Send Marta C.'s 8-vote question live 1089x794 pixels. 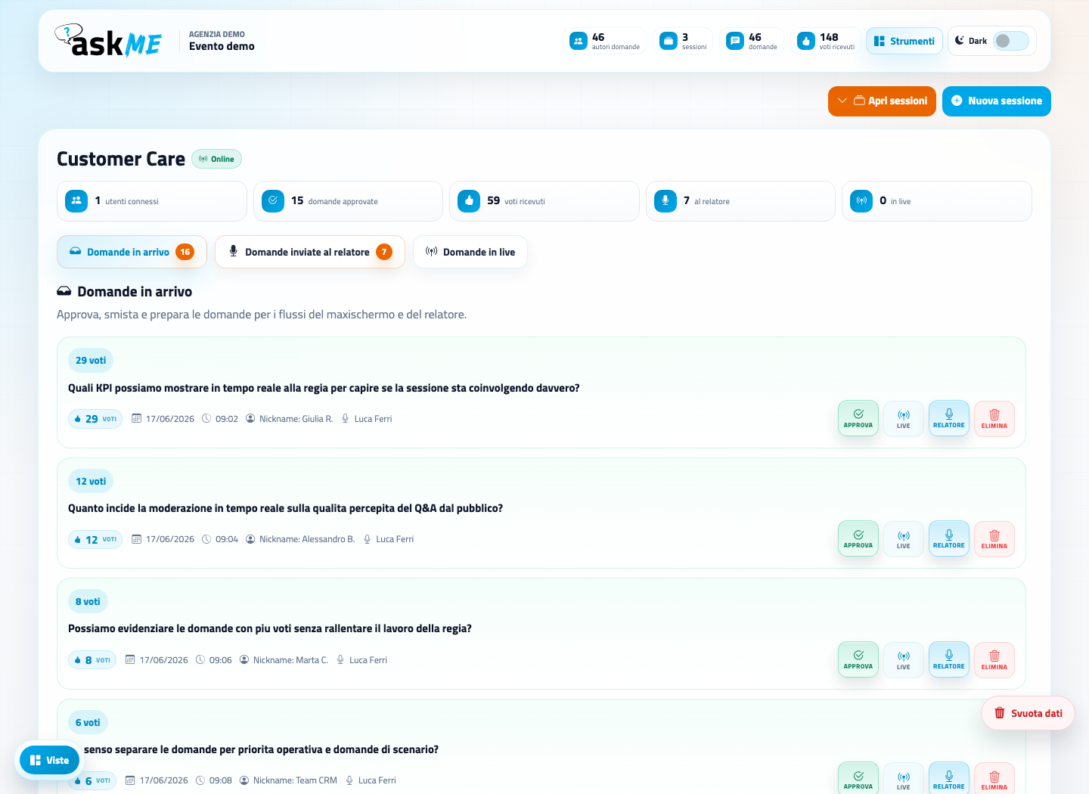click(x=904, y=659)
